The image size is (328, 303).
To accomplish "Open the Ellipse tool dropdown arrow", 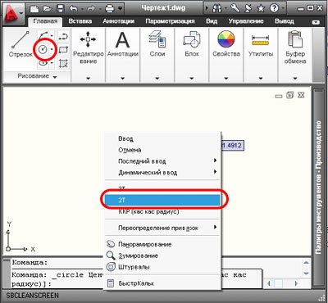I will pos(52,64).
